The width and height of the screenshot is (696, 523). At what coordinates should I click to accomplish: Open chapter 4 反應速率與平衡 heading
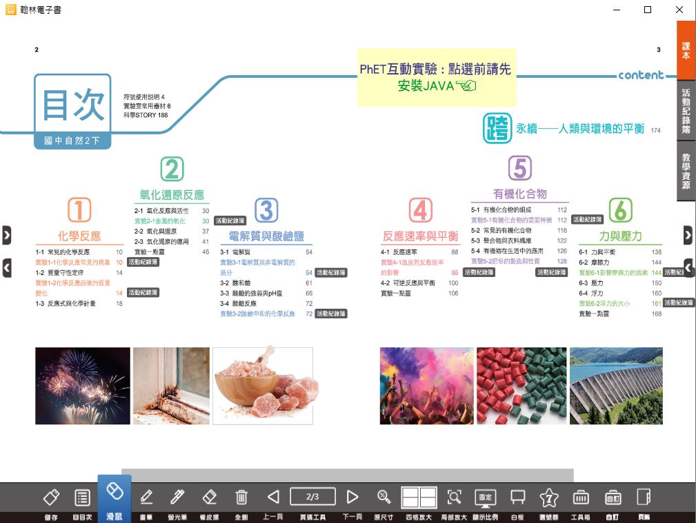pos(420,236)
